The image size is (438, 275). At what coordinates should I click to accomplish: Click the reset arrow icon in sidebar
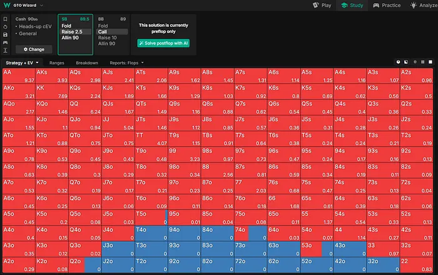click(6, 26)
